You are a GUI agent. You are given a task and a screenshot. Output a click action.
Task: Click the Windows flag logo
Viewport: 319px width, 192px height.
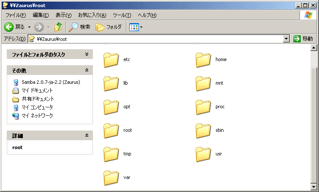tap(308, 15)
